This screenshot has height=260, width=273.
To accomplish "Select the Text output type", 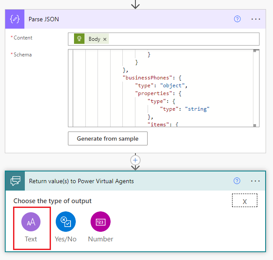I will [x=31, y=227].
